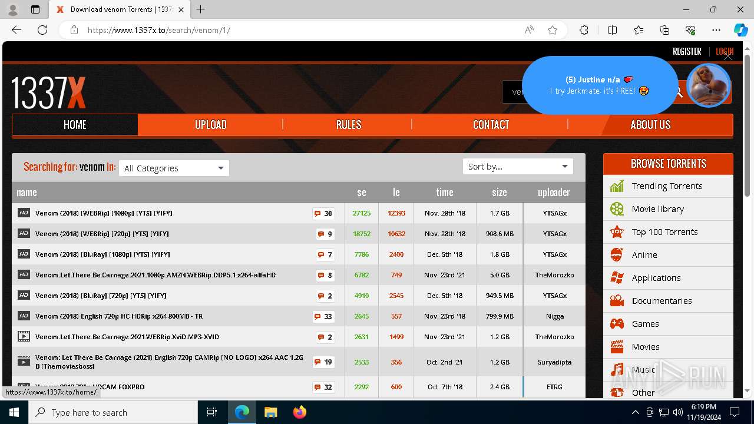The width and height of the screenshot is (754, 424).
Task: Click the Documentaries camera icon
Action: point(617,301)
